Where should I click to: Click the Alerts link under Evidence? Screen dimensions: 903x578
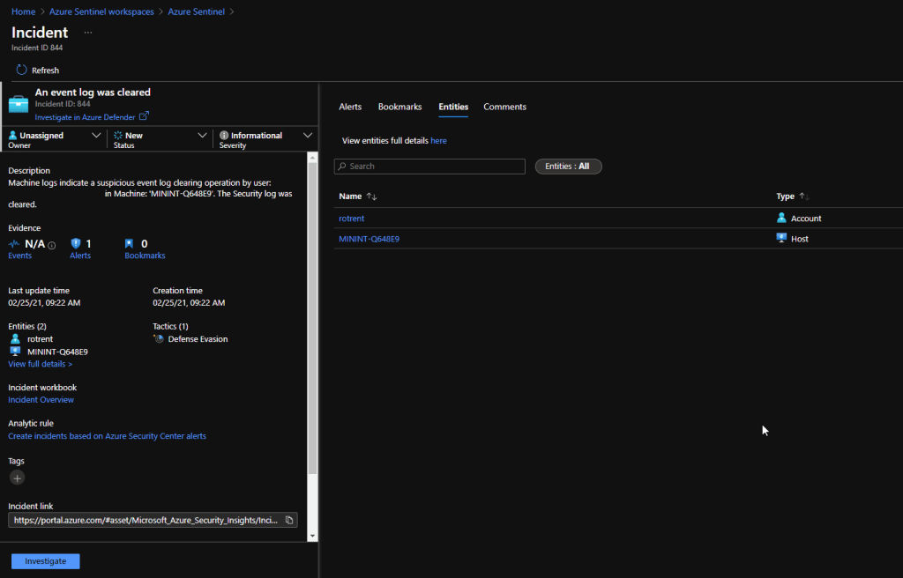pyautogui.click(x=80, y=256)
